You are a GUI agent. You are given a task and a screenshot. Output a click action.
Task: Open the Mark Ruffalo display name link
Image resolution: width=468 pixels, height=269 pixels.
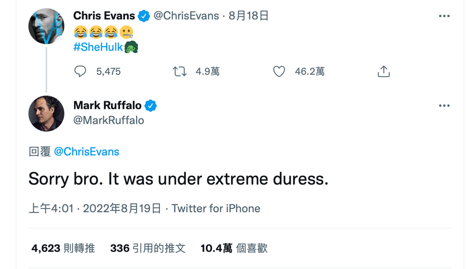click(107, 106)
